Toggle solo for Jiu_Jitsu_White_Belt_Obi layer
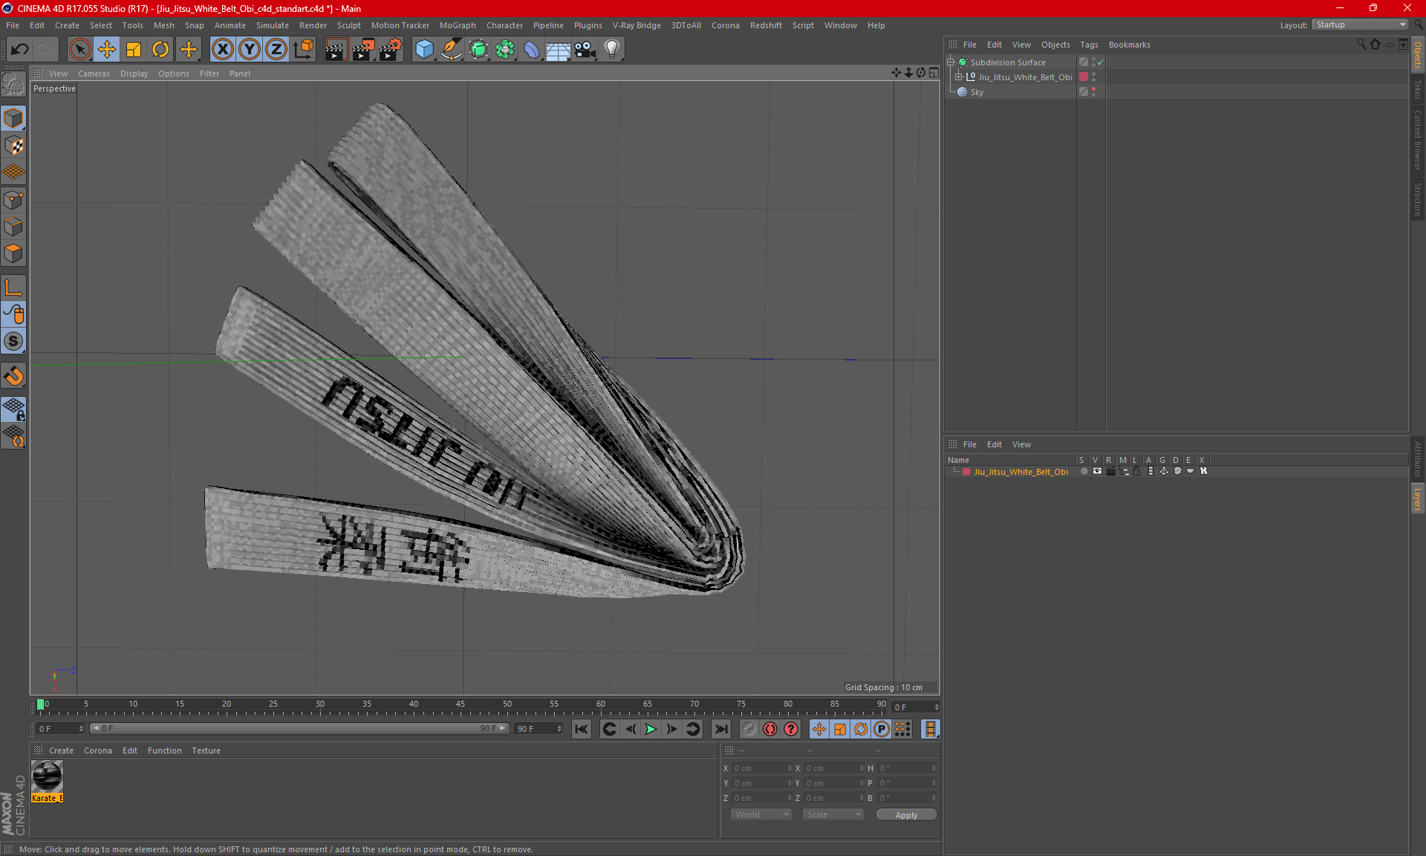This screenshot has width=1426, height=856. (x=1084, y=471)
